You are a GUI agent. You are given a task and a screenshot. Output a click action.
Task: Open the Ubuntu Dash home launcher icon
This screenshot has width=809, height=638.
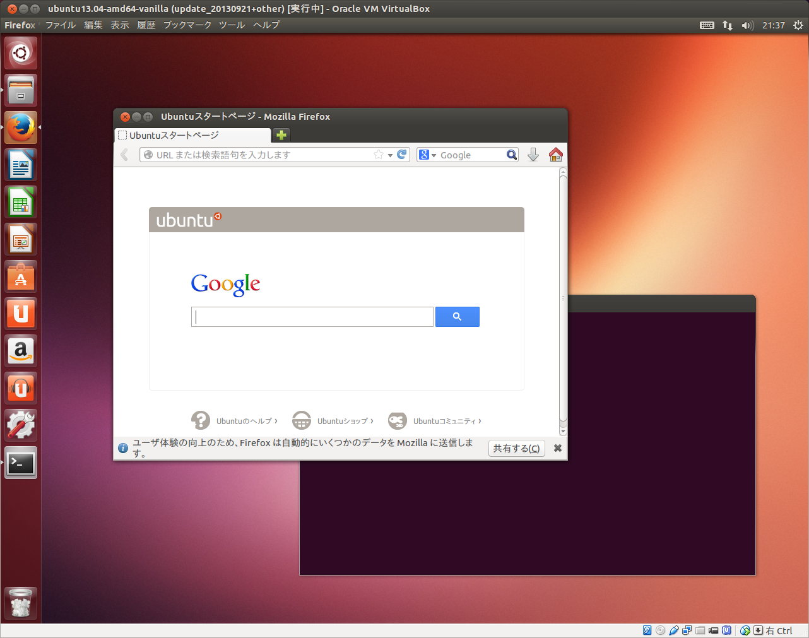coord(21,53)
